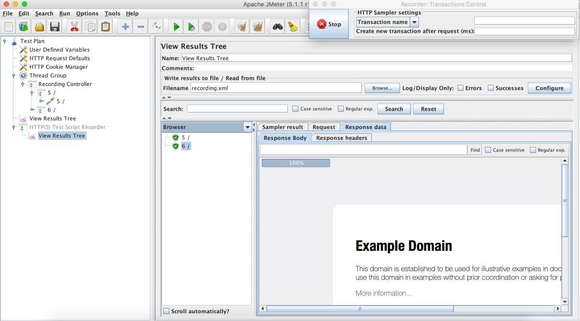Click the Stop recording button
This screenshot has height=321, width=580.
[x=329, y=24]
